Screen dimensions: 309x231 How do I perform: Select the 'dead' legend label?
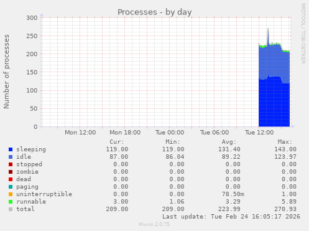(24, 179)
